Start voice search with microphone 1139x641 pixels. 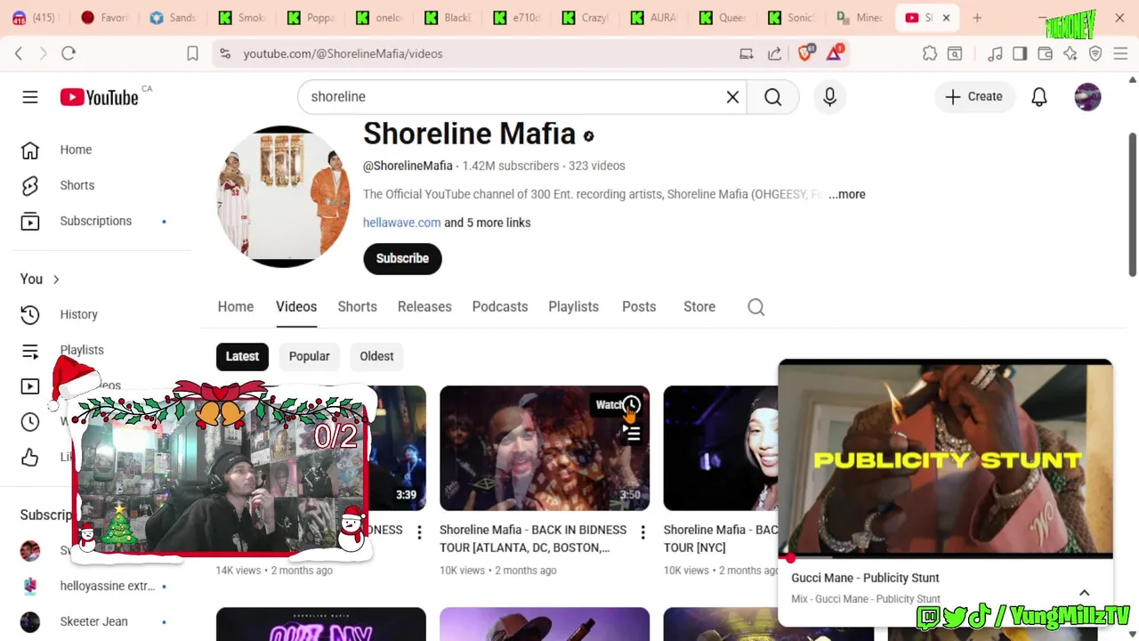pyautogui.click(x=829, y=97)
